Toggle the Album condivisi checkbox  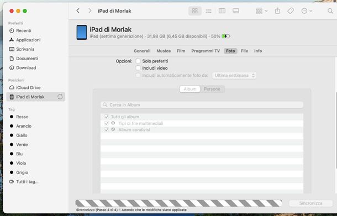107,130
